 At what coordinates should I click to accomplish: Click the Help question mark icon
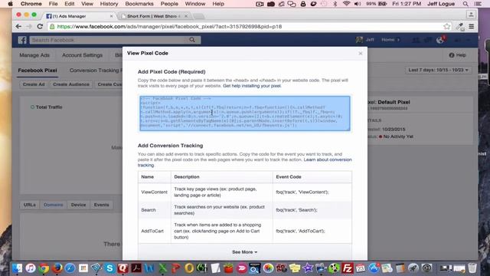(452, 55)
